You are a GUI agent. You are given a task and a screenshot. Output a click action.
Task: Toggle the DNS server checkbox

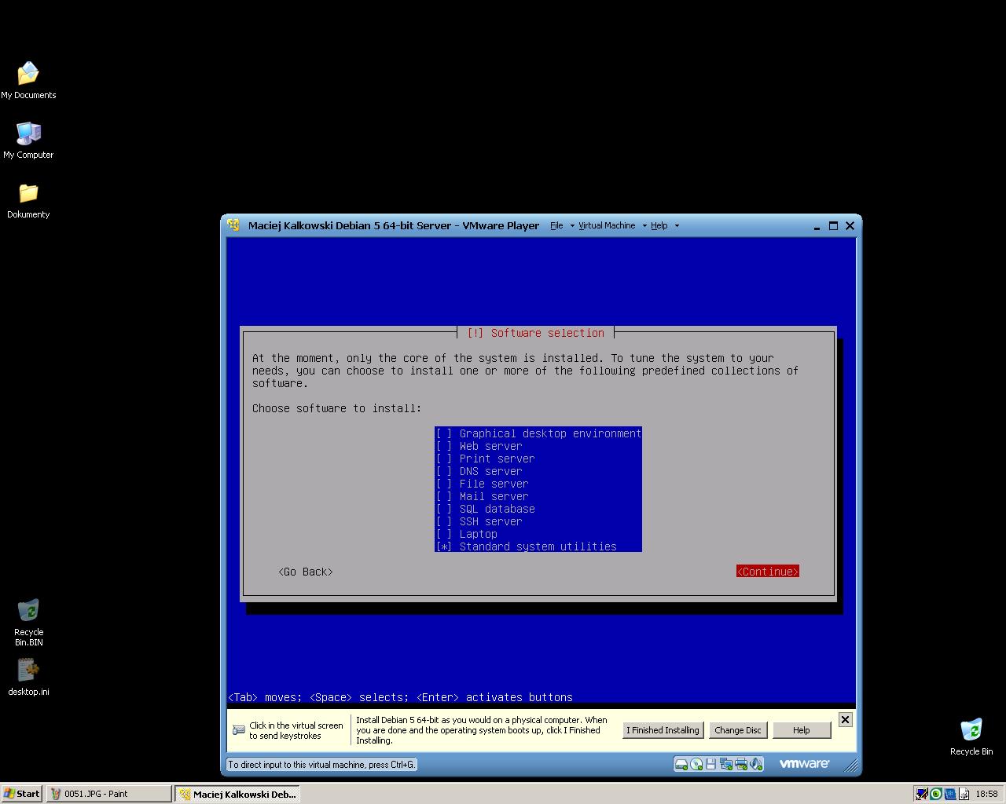(x=444, y=471)
